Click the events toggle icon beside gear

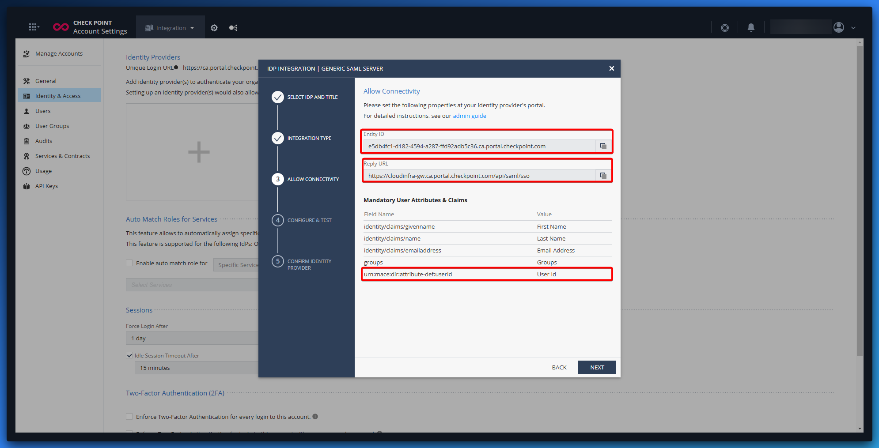(233, 28)
